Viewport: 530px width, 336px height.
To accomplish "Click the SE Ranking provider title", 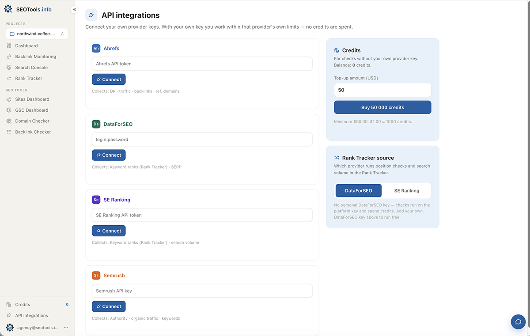I will 117,200.
